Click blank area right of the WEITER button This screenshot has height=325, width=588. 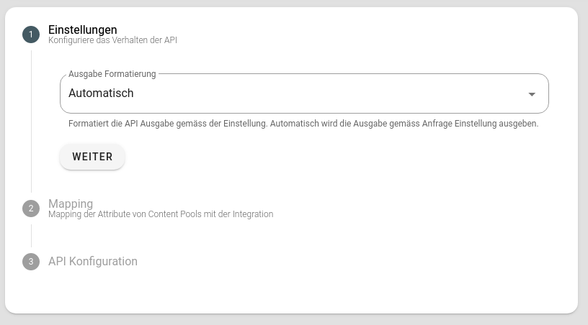point(324,157)
